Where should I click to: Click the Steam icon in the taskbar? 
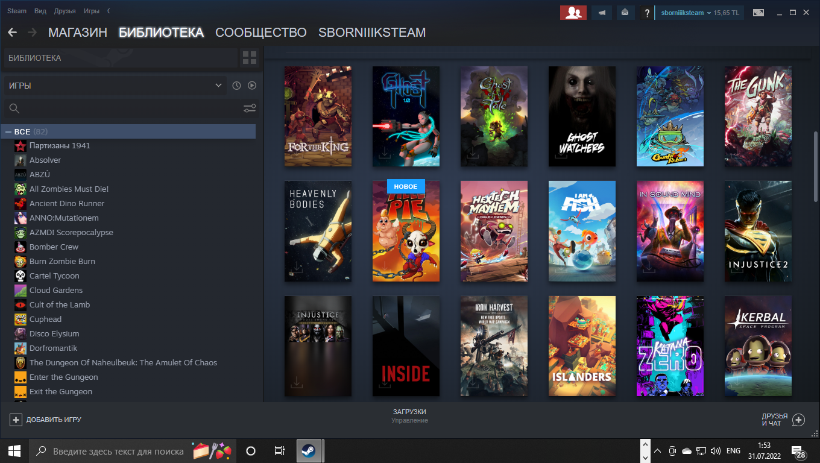[x=308, y=450]
